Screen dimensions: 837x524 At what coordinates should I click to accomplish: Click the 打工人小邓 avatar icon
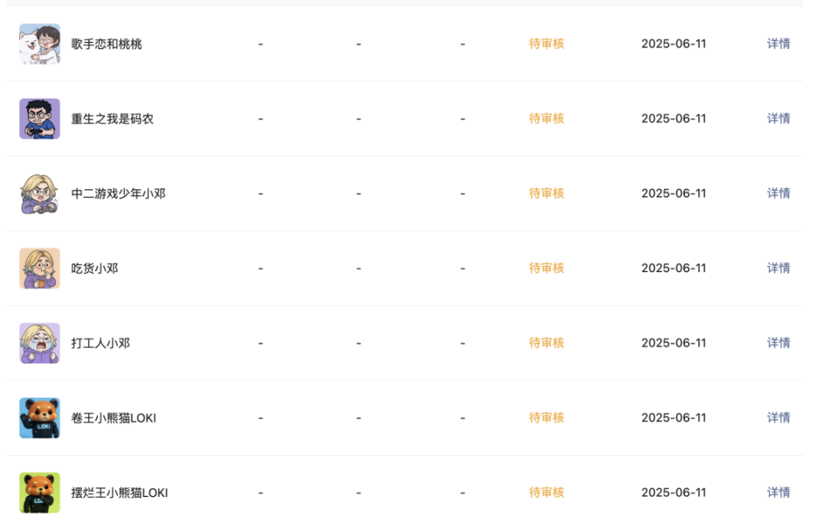(x=39, y=344)
